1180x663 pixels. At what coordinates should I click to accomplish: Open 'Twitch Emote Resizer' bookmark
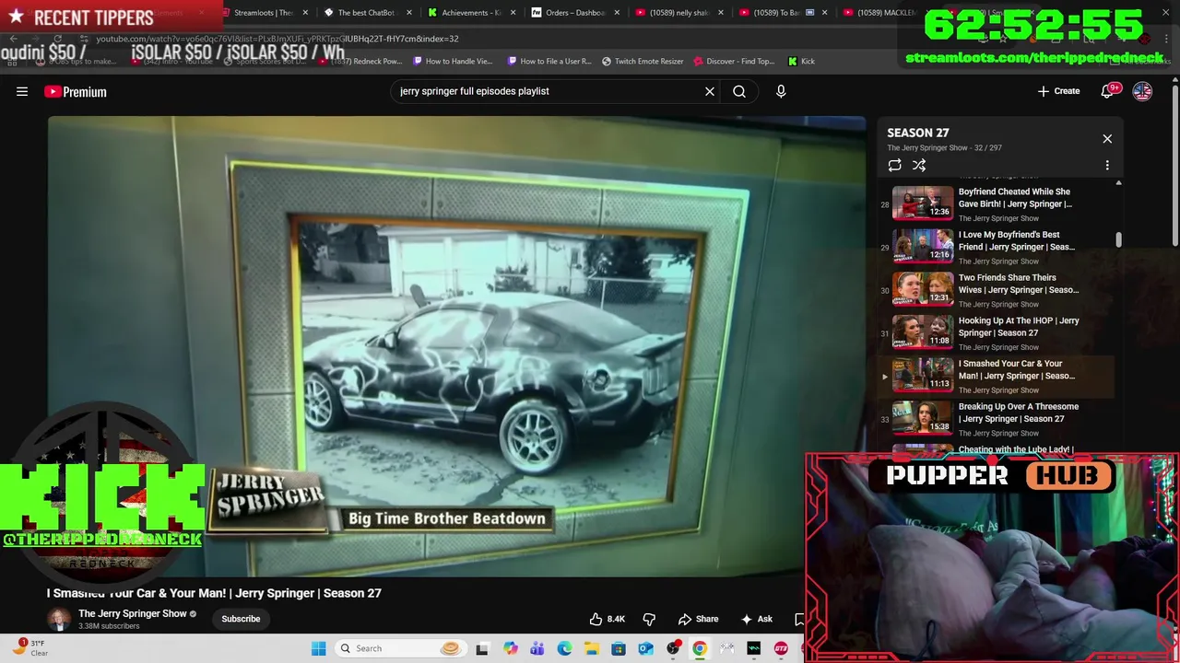(643, 62)
